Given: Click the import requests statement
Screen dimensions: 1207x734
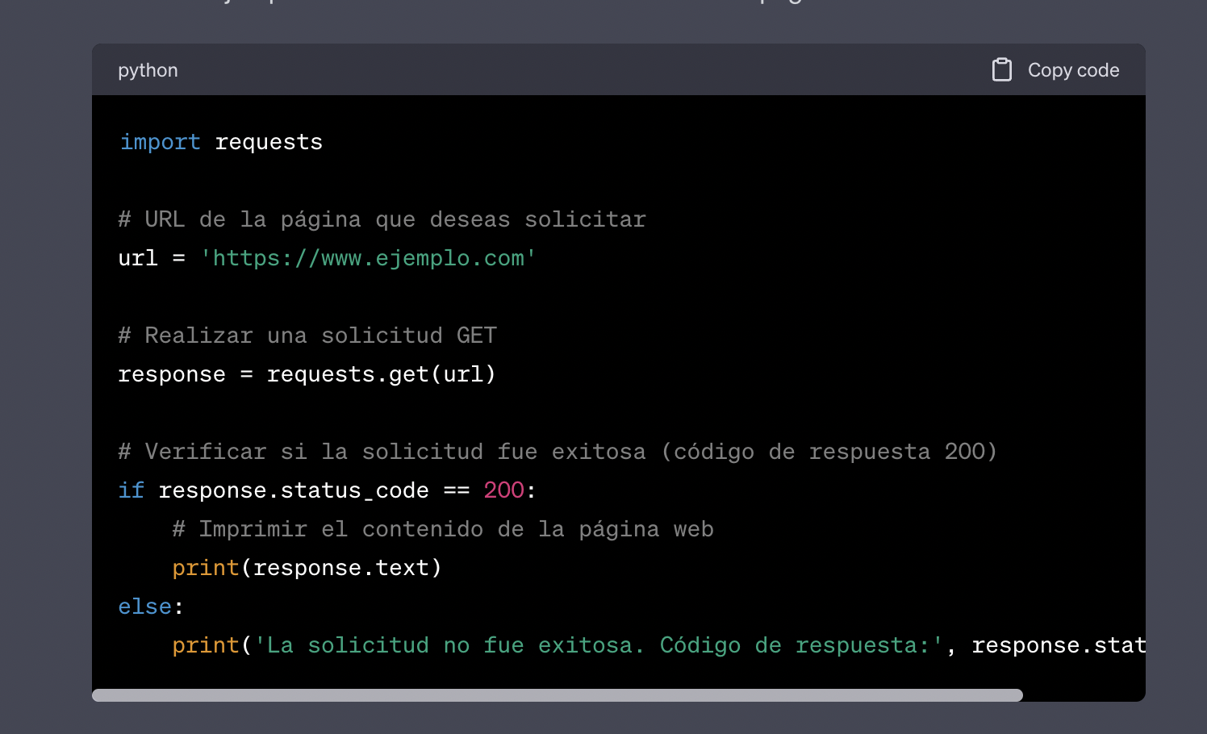Looking at the screenshot, I should pos(219,141).
